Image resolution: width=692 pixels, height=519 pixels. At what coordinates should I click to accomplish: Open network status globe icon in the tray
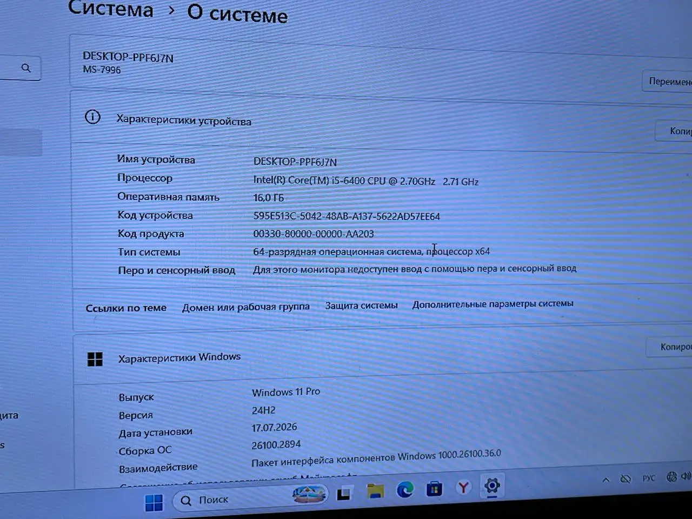[x=671, y=477]
